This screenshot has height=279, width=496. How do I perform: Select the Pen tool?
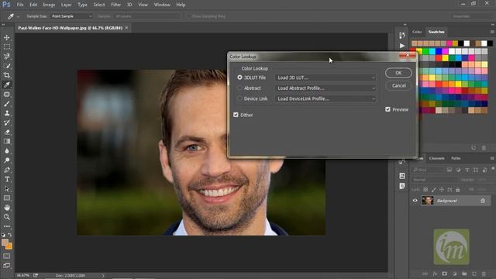[x=7, y=170]
